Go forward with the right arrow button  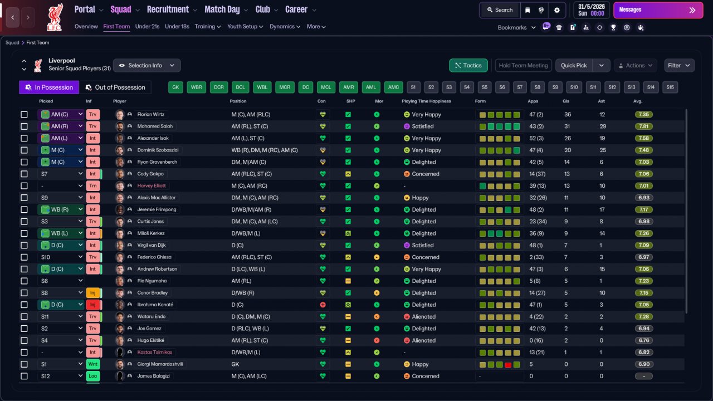(28, 18)
